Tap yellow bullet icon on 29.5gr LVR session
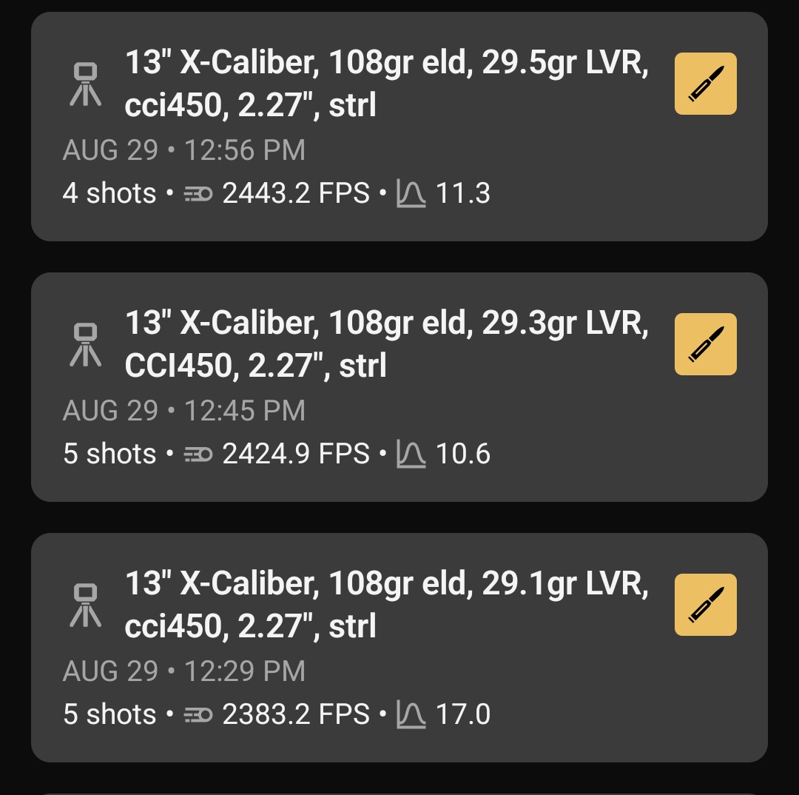The height and width of the screenshot is (795, 799). (705, 84)
